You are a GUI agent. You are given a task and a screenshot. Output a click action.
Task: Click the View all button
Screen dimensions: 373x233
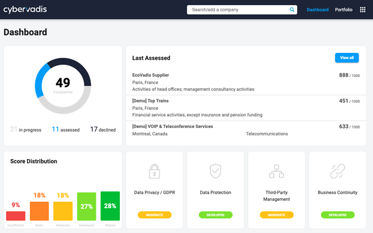click(347, 58)
